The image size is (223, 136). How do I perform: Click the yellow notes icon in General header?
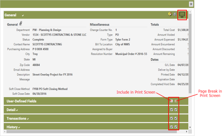(170, 14)
